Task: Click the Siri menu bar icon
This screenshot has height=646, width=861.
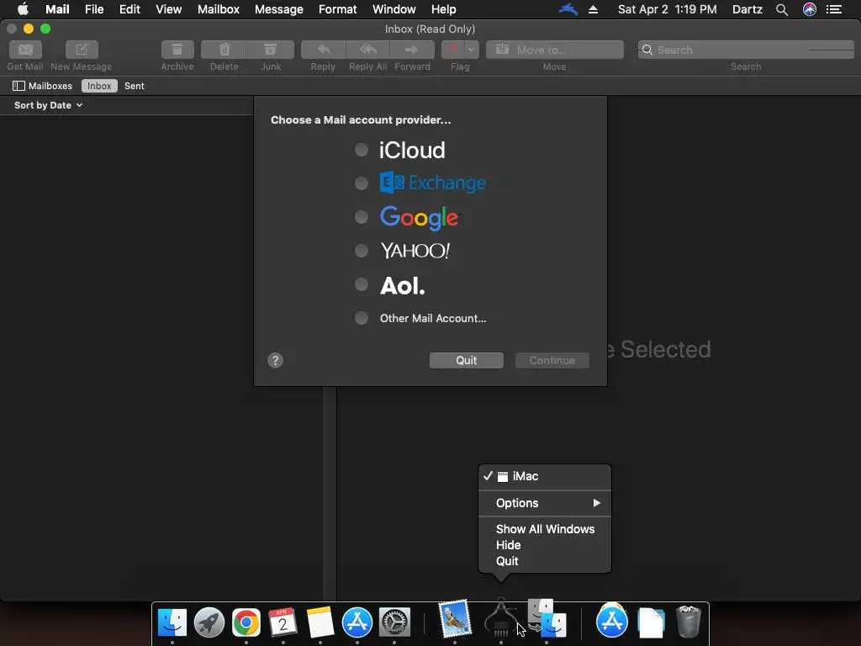Action: coord(810,9)
